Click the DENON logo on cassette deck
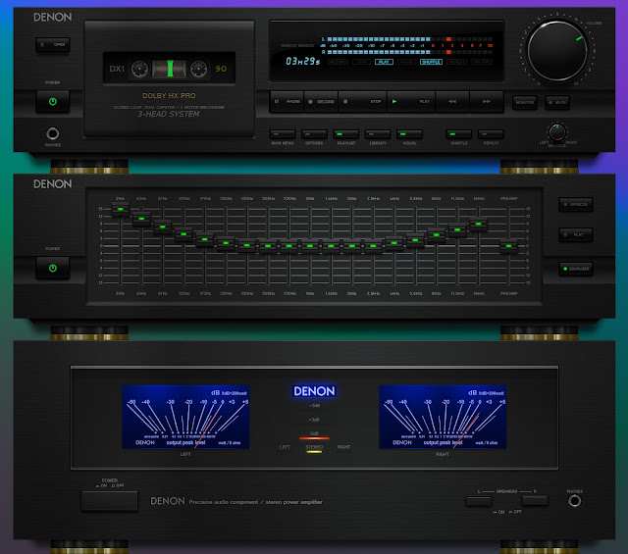Screen dimensions: 628x554 click(x=52, y=18)
